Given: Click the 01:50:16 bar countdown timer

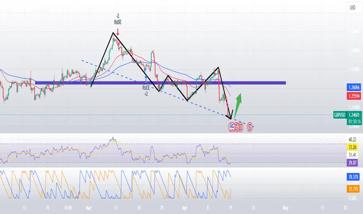Looking at the screenshot, I should click(x=354, y=122).
